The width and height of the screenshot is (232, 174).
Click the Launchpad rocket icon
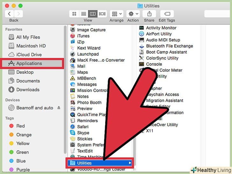coord(73,54)
